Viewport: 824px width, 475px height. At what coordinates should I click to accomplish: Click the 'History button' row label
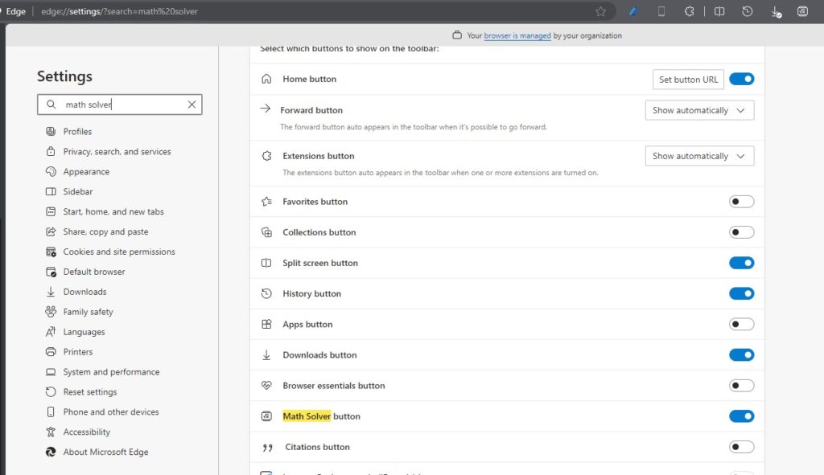[x=311, y=294]
